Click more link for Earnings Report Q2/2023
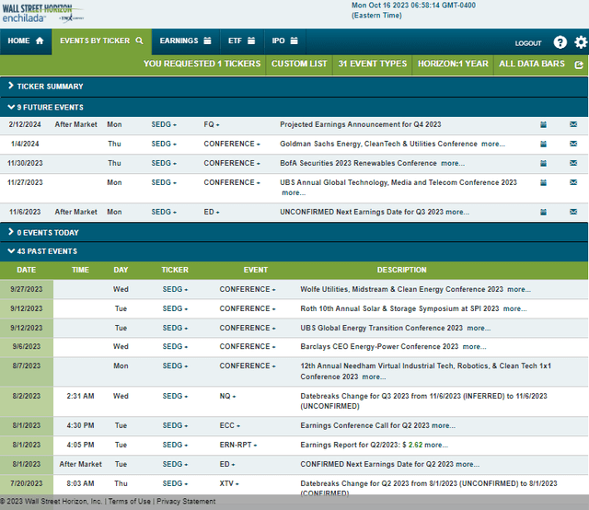Screen dimensions: 589x510 click(x=436, y=445)
